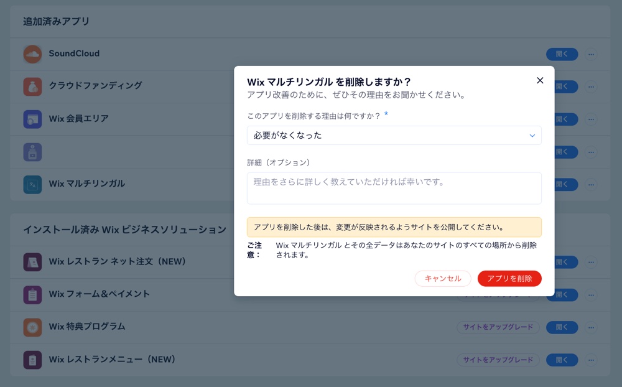Close the delete app dialog with X
This screenshot has height=387, width=622.
pos(540,80)
